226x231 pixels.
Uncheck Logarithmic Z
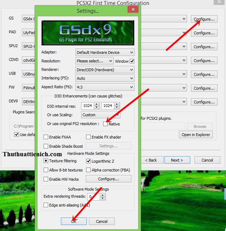[88, 161]
